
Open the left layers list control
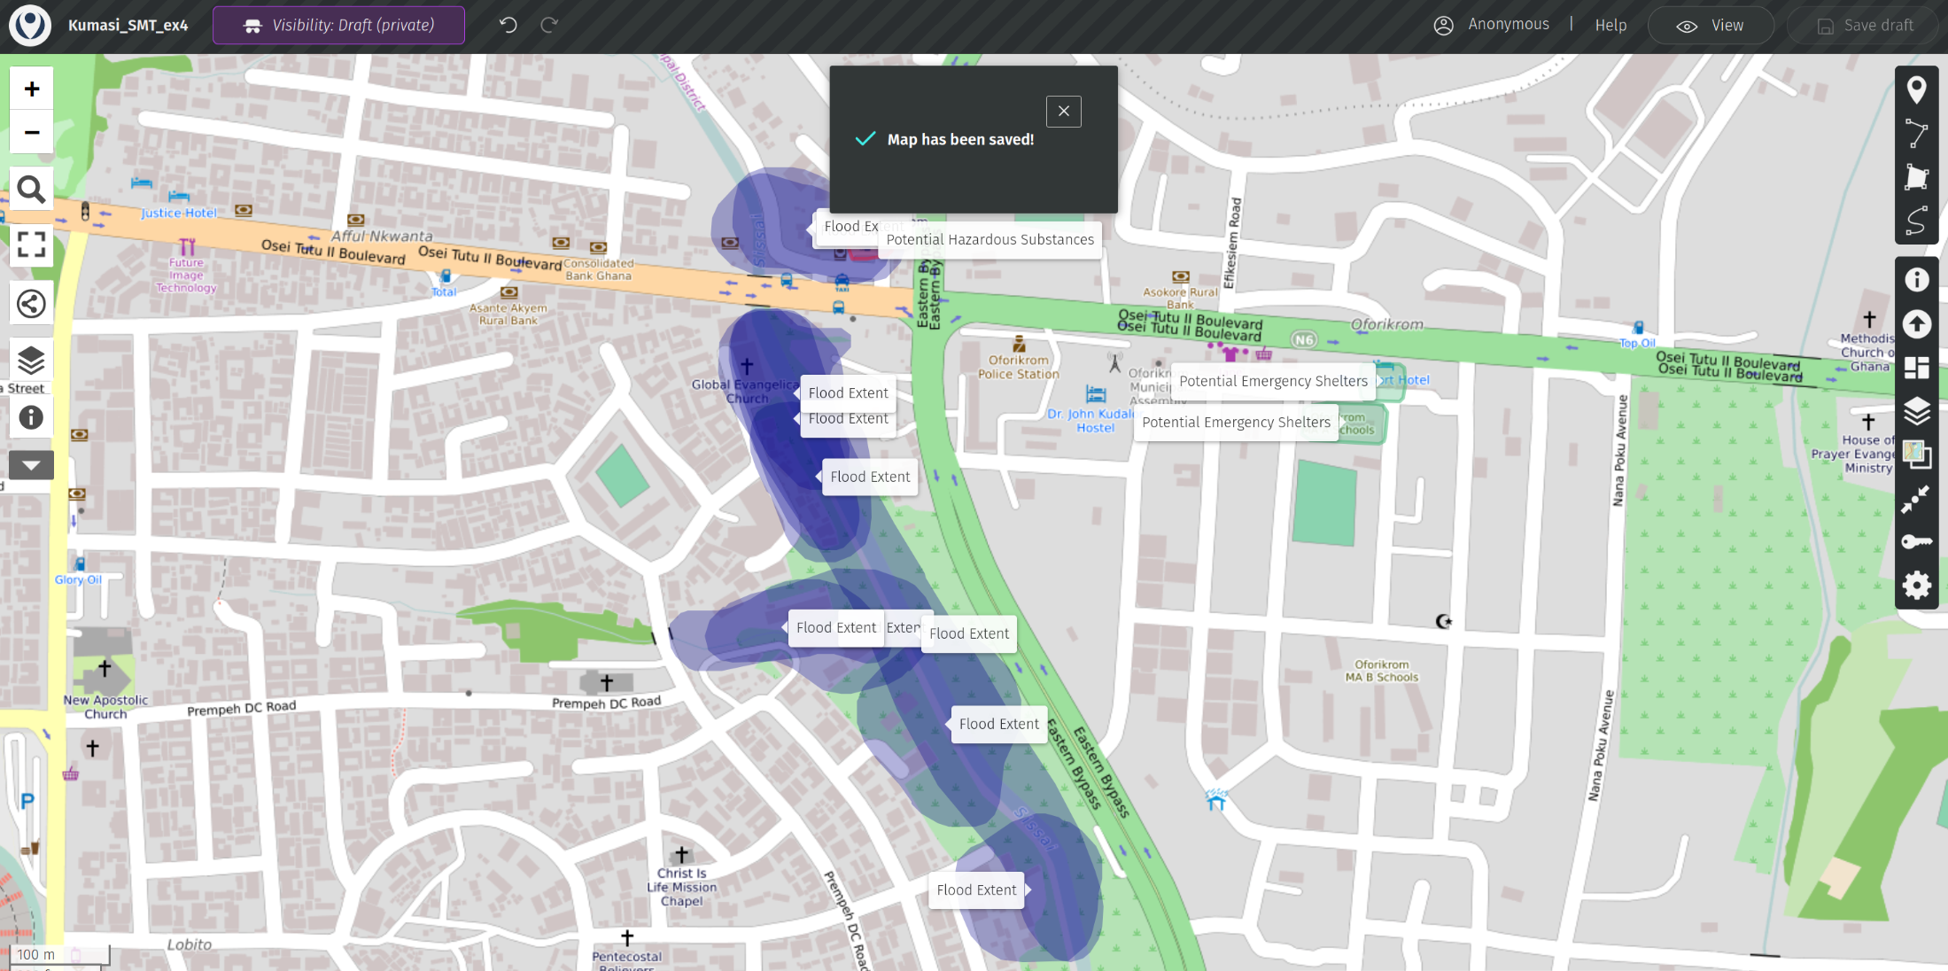click(x=31, y=361)
